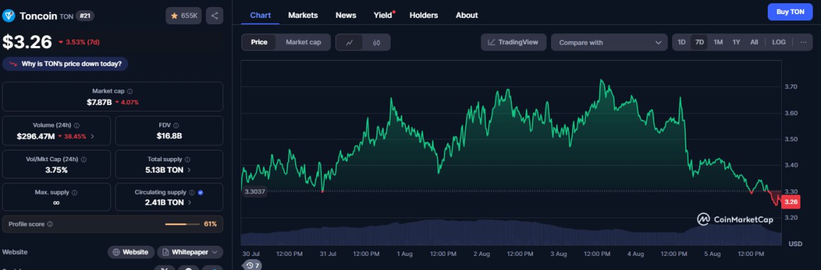
Task: Click the Max. supply info icon
Action: (x=74, y=193)
